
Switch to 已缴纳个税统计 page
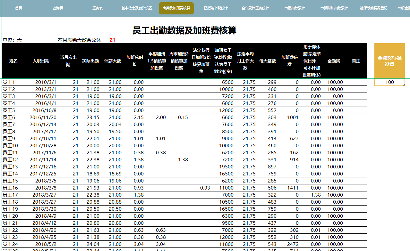tap(216, 8)
